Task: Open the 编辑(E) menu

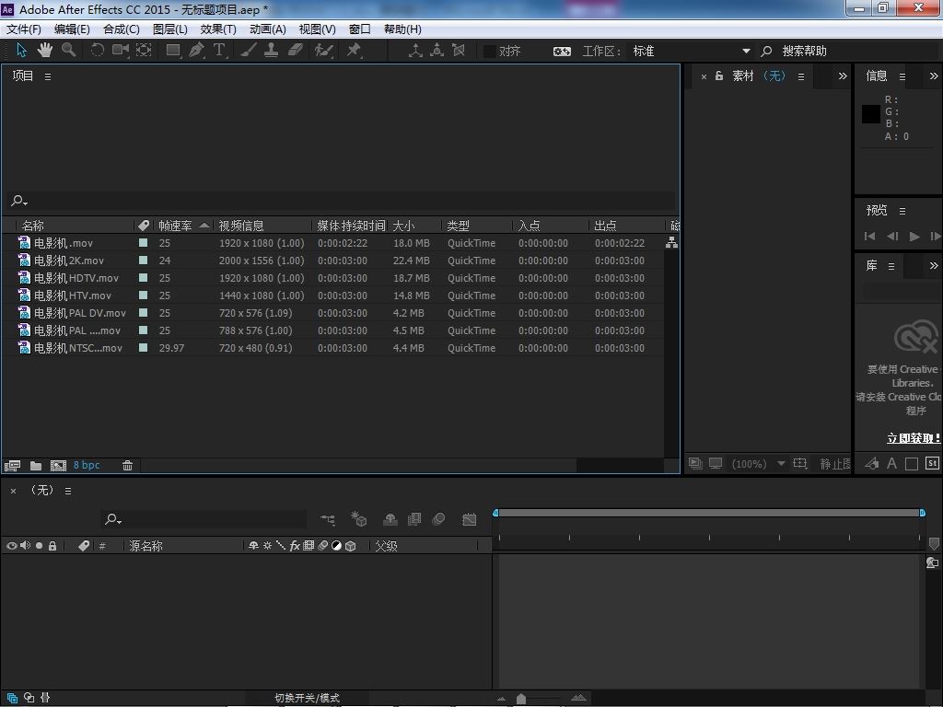Action: [72, 29]
